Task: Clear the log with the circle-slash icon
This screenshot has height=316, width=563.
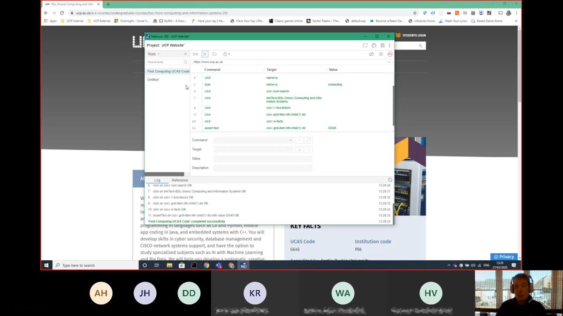Action: coord(390,180)
